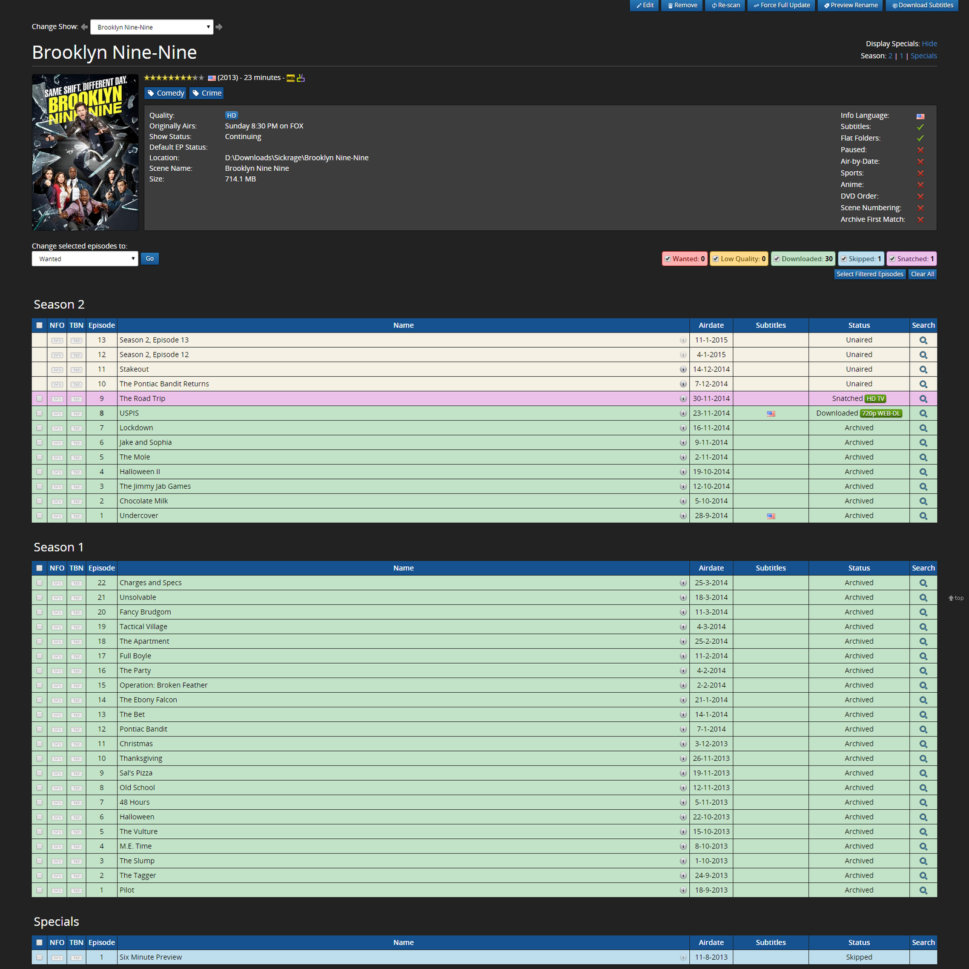Jump to Season 1 link

pyautogui.click(x=901, y=56)
